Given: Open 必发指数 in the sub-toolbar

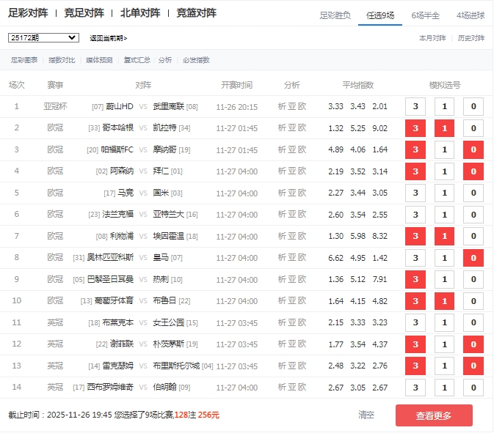Looking at the screenshot, I should coord(196,60).
